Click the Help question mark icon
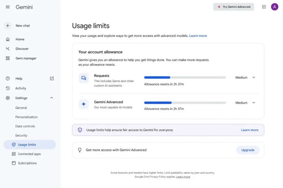Viewport: 283px width, 188px height. [7, 78]
